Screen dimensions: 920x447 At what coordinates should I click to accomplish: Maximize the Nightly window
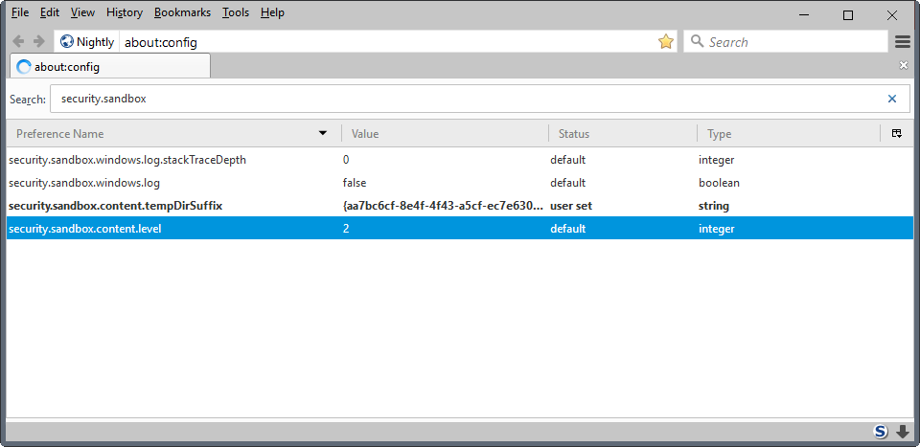click(x=848, y=16)
